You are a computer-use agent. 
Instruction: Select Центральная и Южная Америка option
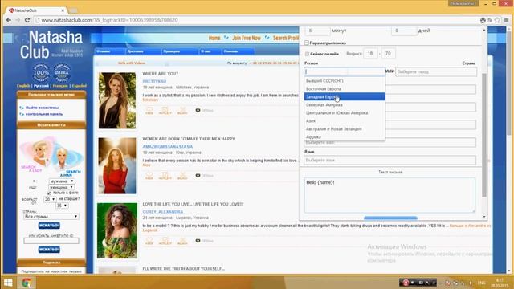(345, 112)
